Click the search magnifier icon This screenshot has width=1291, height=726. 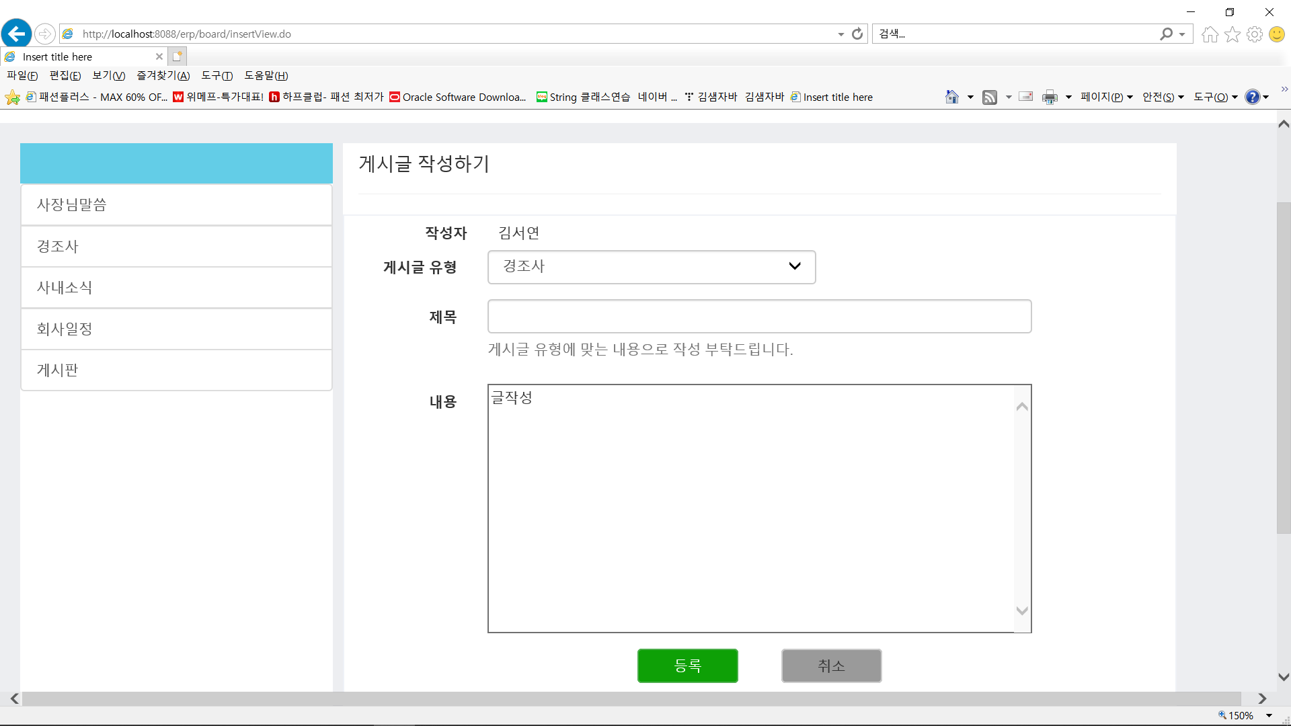coord(1167,34)
